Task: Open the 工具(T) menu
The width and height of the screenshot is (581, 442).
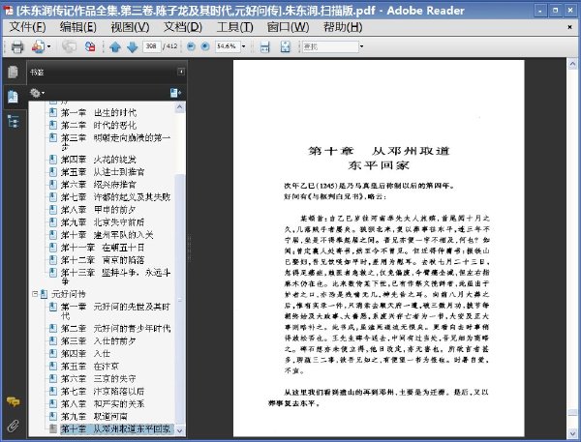Action: (x=234, y=27)
